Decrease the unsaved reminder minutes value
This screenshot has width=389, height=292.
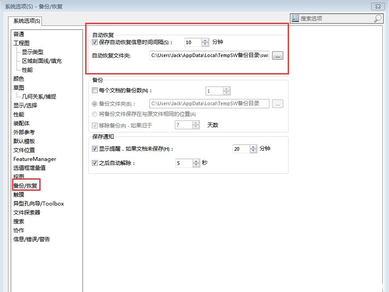click(253, 151)
